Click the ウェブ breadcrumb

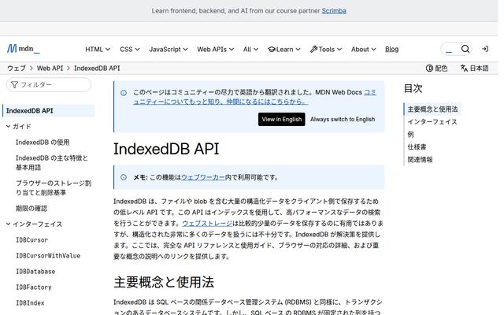tap(17, 69)
